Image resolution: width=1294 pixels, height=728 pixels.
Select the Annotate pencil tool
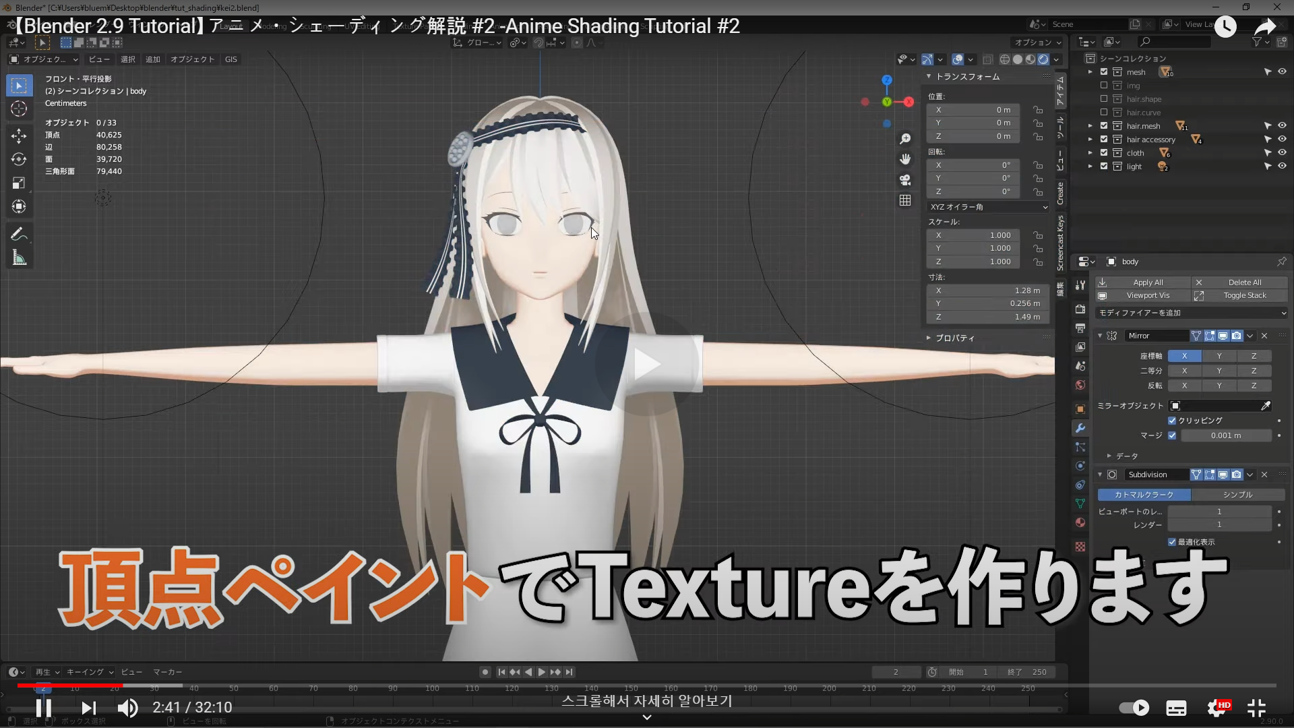(19, 235)
